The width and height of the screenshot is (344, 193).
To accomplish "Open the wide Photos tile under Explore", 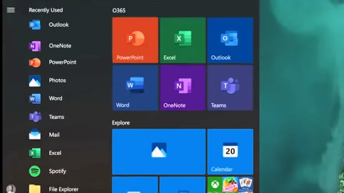I will tap(159, 152).
